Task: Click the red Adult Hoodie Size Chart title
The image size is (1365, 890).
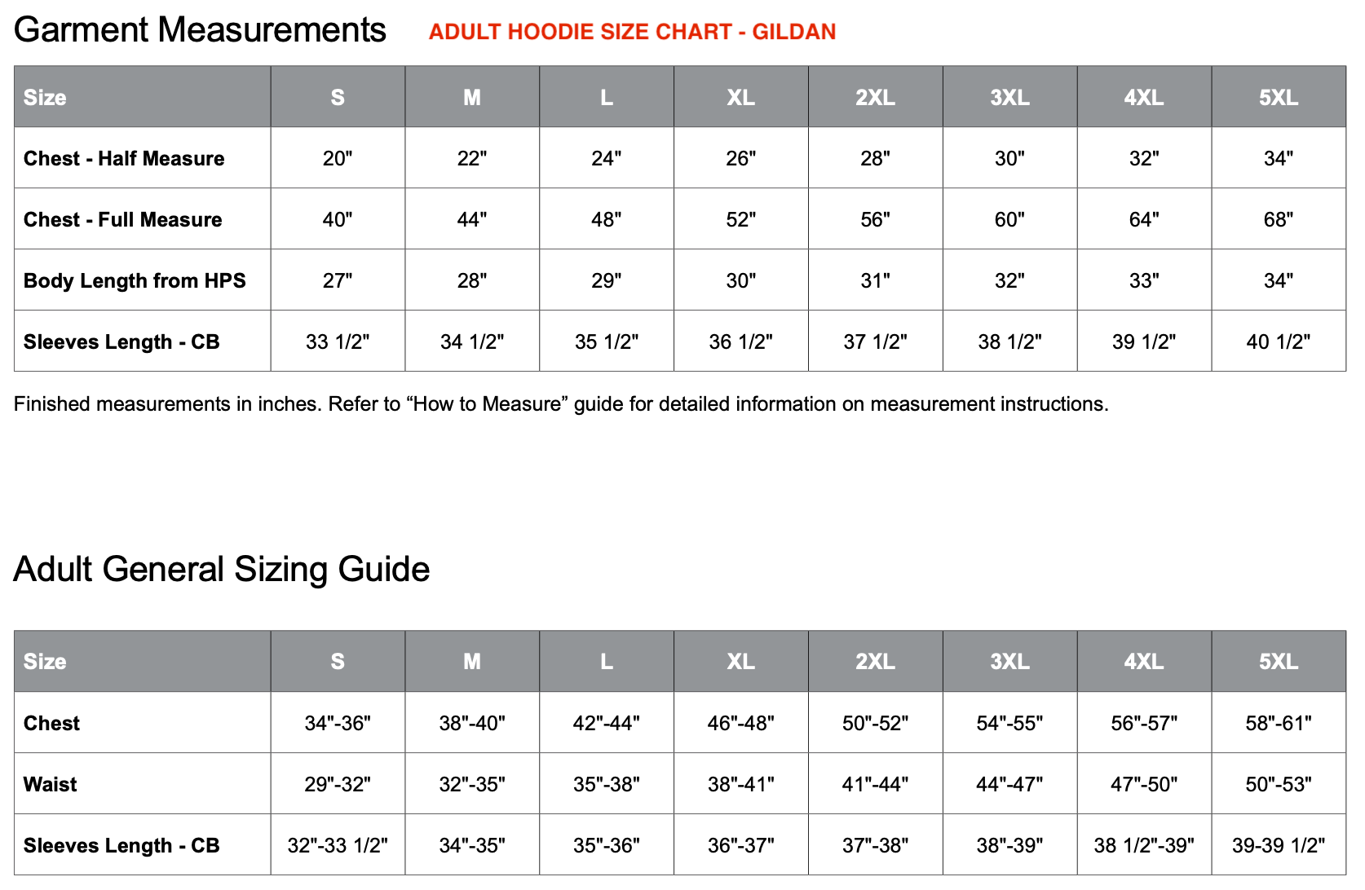Action: tap(632, 32)
